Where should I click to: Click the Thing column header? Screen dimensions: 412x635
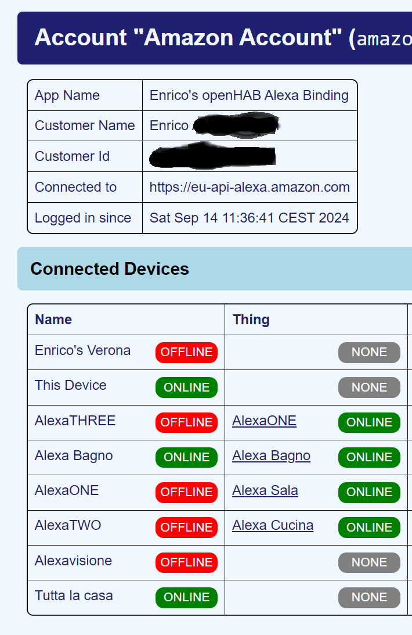coord(251,320)
